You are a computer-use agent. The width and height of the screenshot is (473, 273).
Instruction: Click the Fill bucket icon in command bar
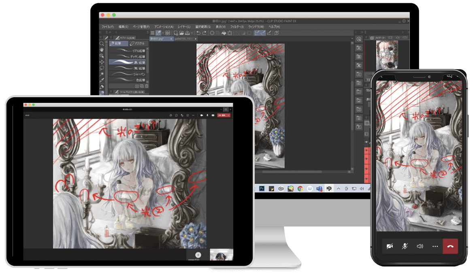(x=224, y=33)
